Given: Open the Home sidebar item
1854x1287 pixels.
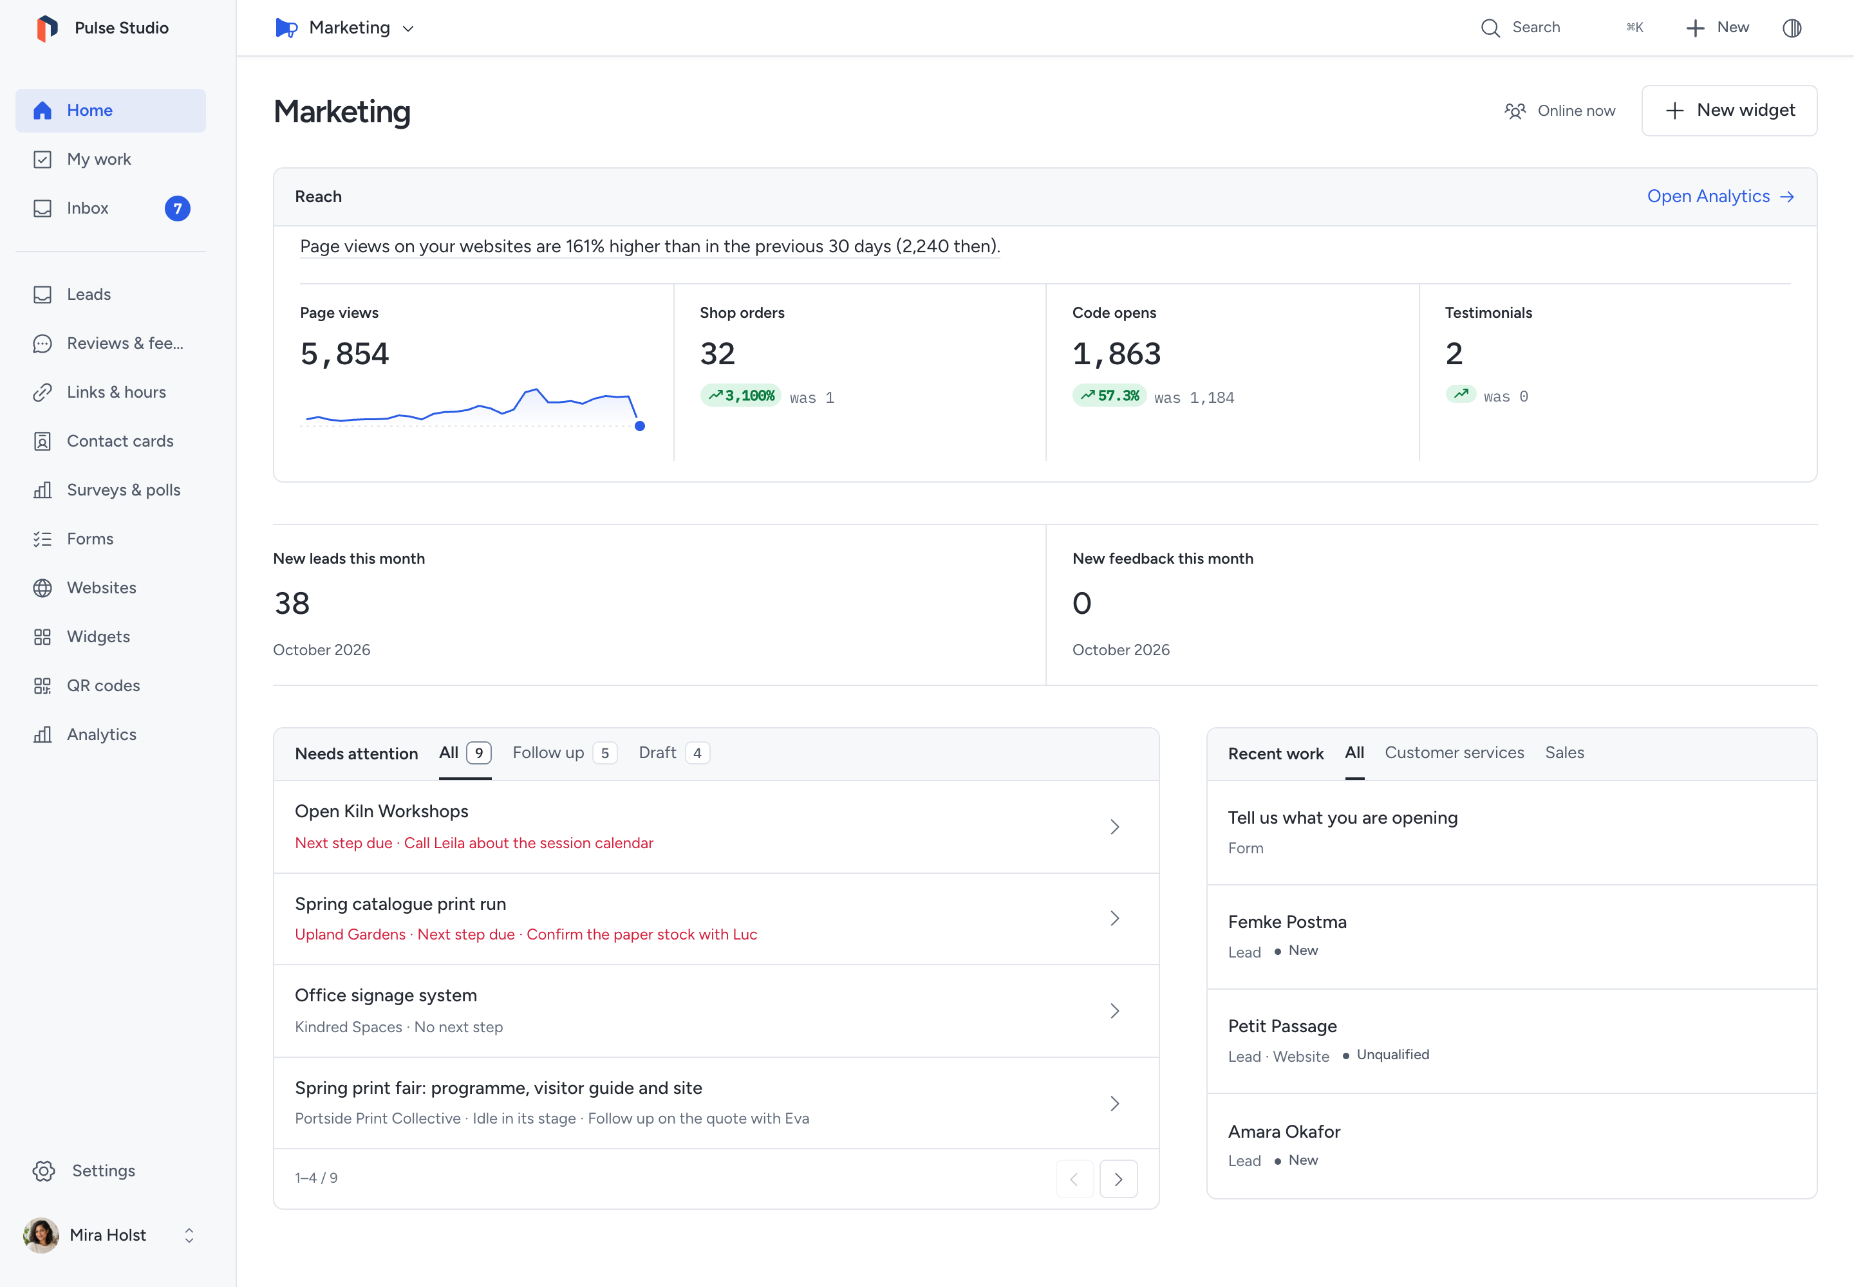Looking at the screenshot, I should [111, 111].
